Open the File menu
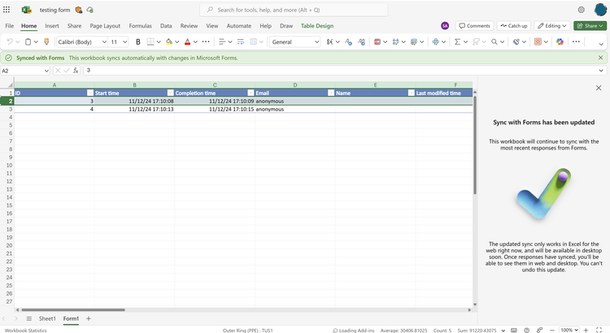The image size is (610, 333). pyautogui.click(x=9, y=26)
